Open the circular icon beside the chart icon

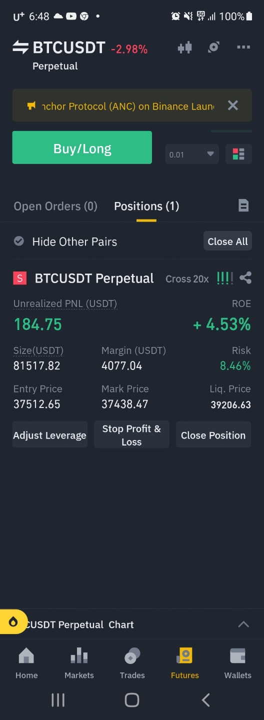pos(214,47)
